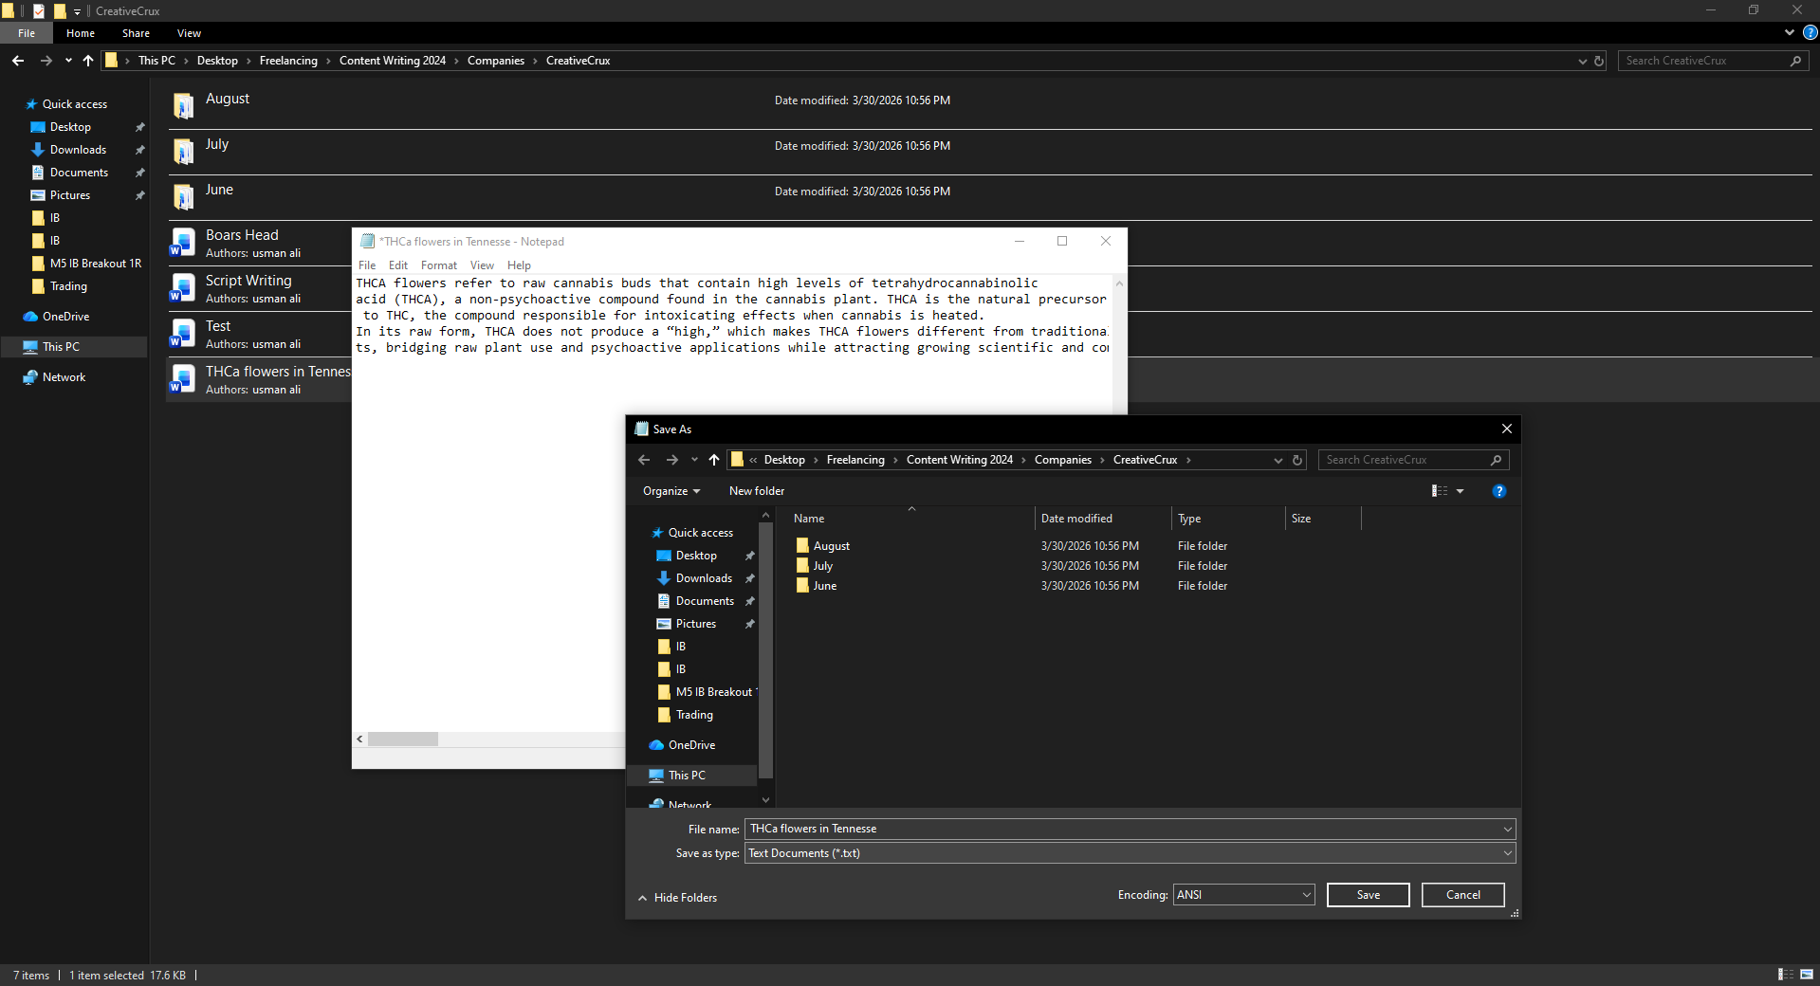
Task: Open File tab in File Explorer ribbon
Action: coord(27,33)
